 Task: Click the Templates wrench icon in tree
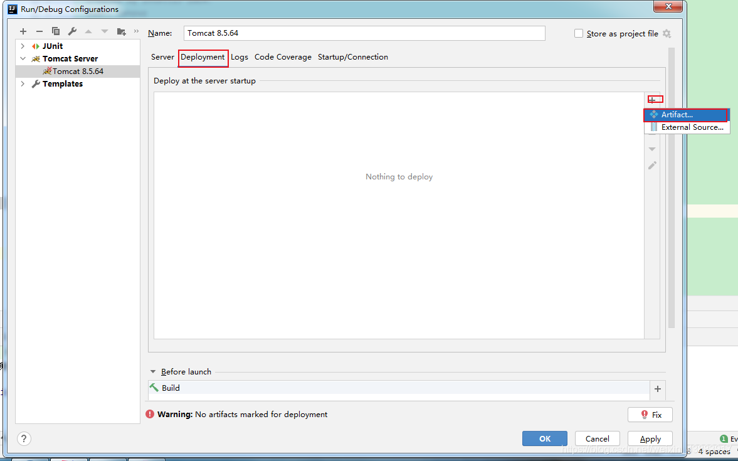coord(36,84)
